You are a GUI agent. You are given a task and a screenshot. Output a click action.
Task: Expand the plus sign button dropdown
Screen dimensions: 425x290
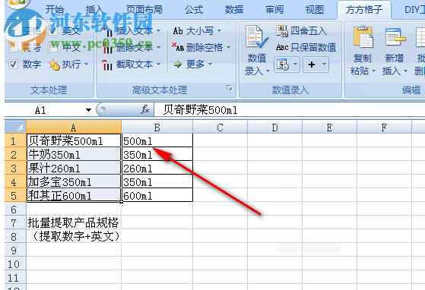324,65
